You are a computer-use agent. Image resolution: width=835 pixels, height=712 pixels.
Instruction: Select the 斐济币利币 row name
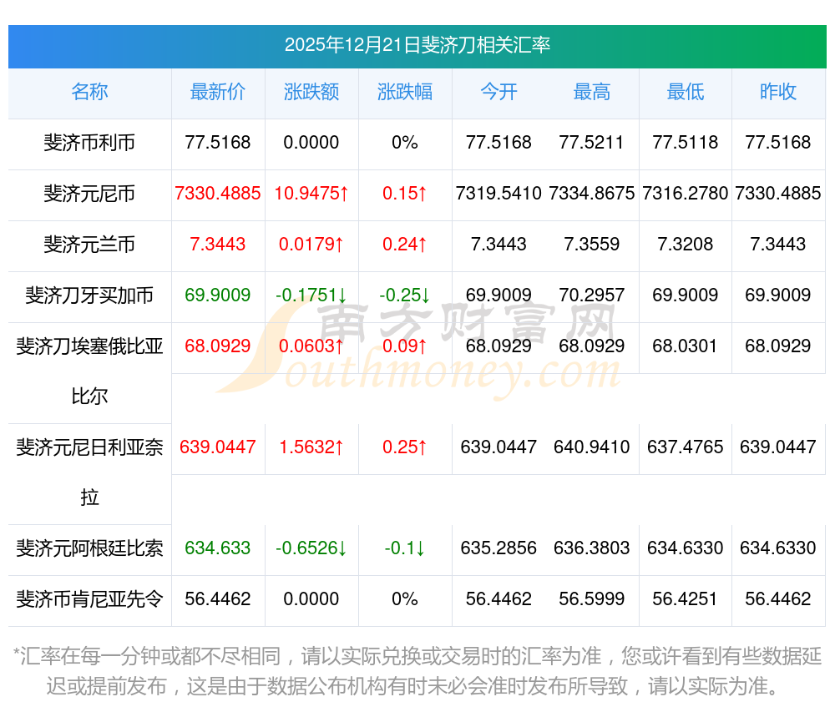pyautogui.click(x=89, y=143)
